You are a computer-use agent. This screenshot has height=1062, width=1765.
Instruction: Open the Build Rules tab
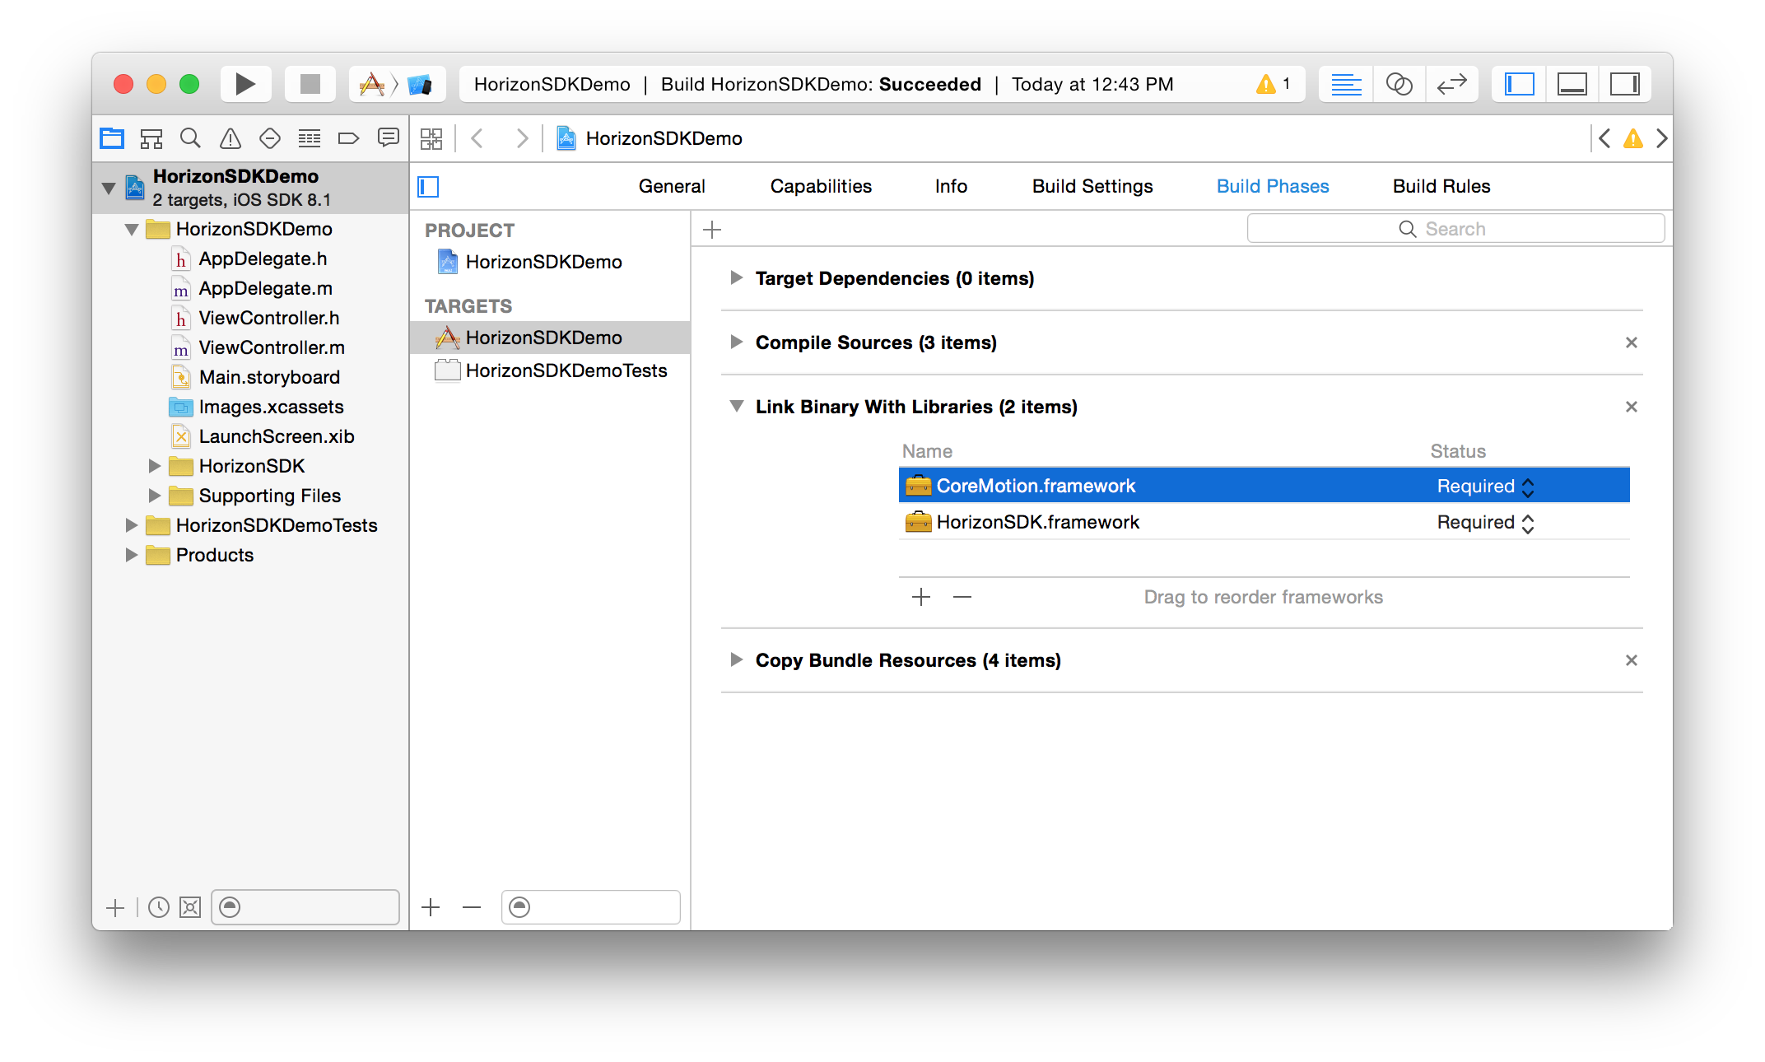point(1441,187)
